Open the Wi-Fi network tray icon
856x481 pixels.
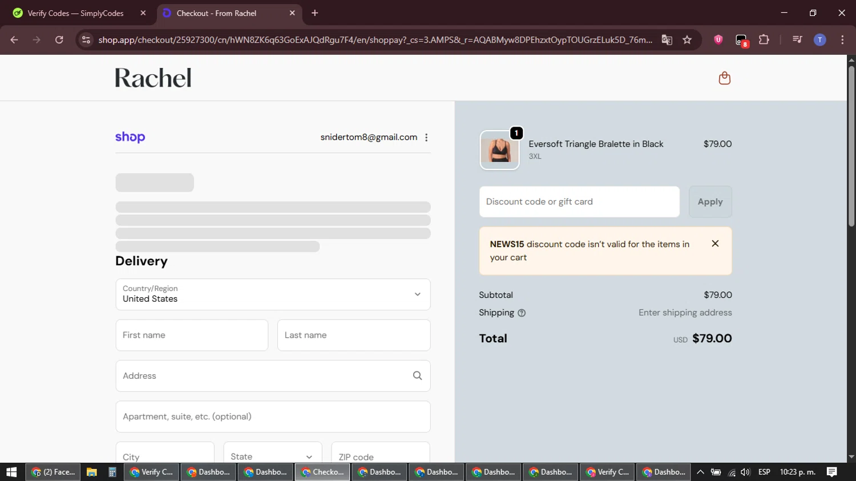(732, 472)
